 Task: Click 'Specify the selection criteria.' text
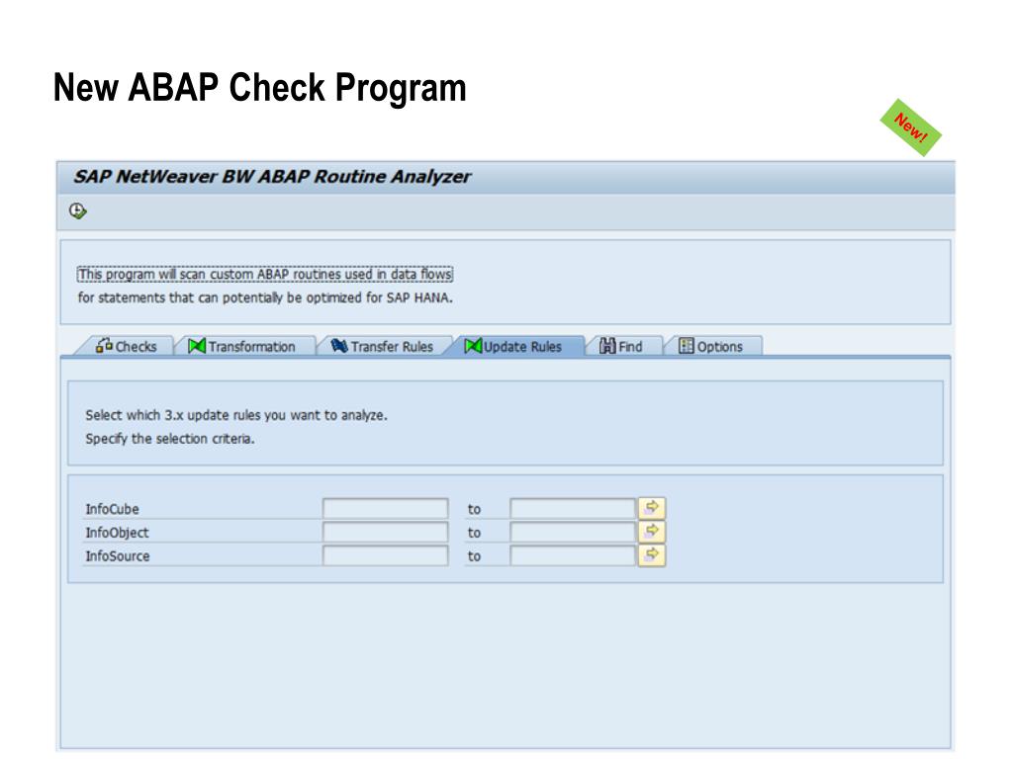pos(170,439)
